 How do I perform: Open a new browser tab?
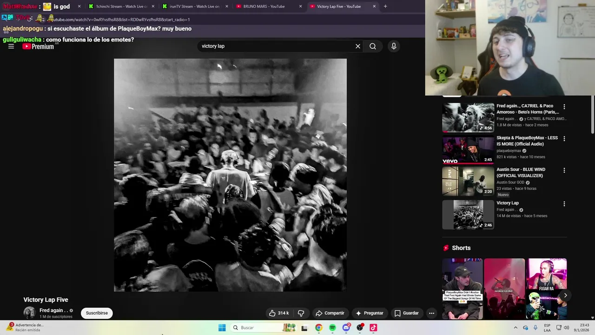[385, 7]
